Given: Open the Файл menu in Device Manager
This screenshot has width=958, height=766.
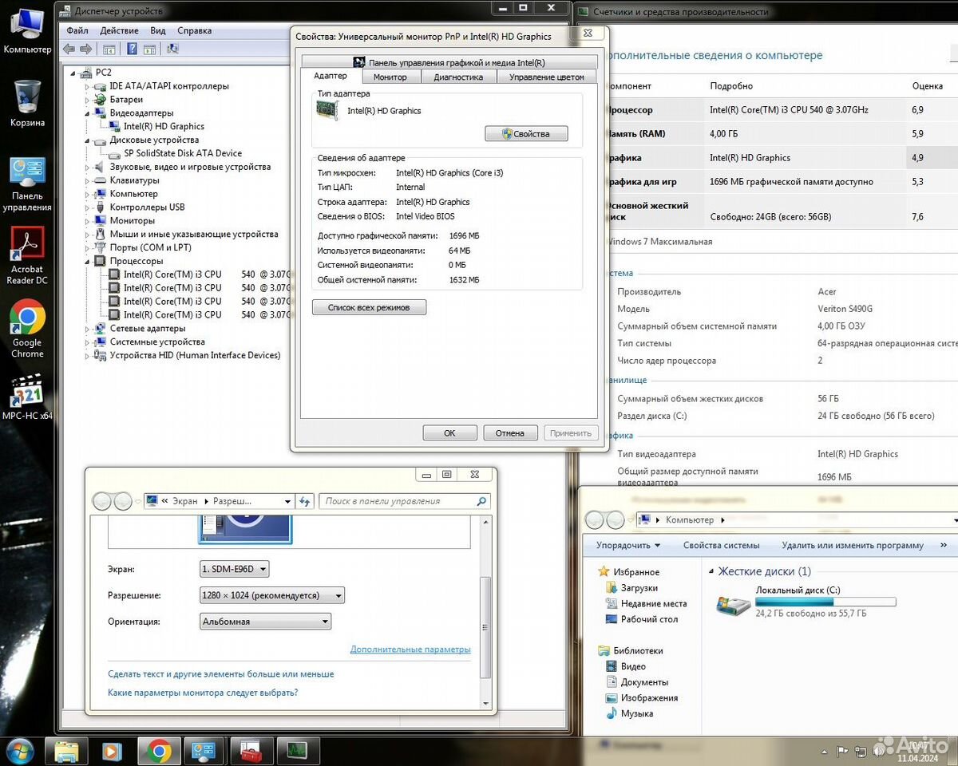Looking at the screenshot, I should (77, 30).
